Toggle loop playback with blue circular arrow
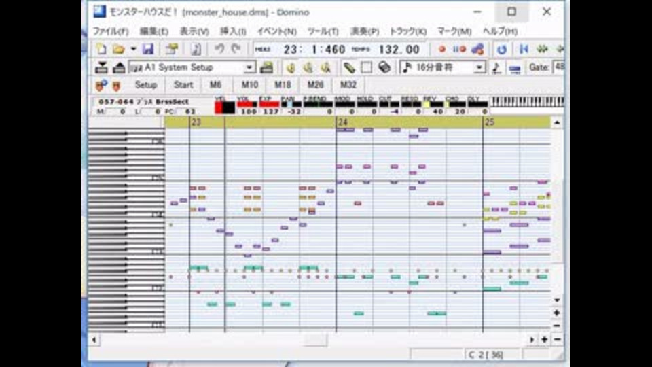Screen dimensions: 652x367 click(x=501, y=49)
